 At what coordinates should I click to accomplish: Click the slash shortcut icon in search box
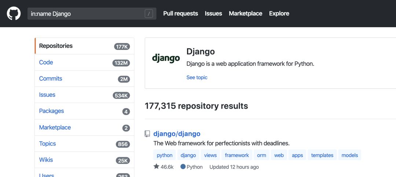click(x=149, y=14)
